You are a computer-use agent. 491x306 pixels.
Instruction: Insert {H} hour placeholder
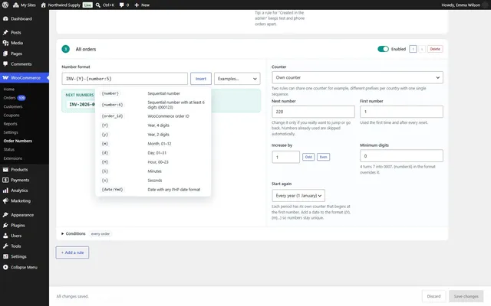(x=153, y=162)
